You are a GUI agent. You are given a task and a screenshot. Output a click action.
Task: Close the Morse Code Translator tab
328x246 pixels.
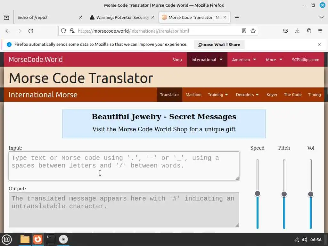pos(225,17)
